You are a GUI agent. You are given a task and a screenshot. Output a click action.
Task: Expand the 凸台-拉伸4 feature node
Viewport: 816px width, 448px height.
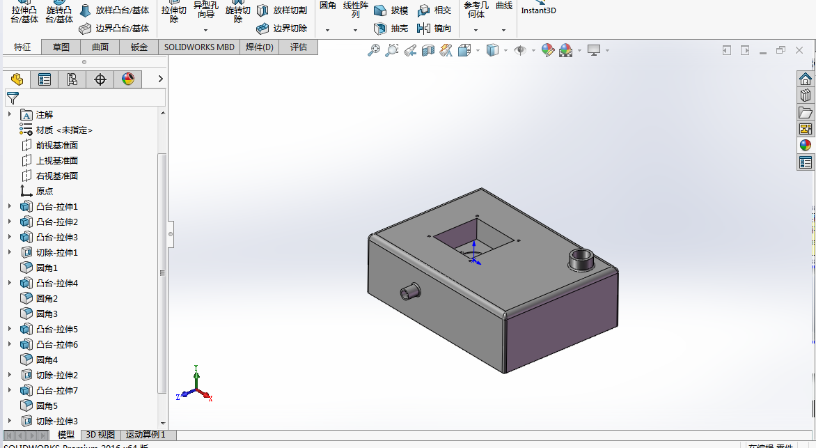click(9, 283)
